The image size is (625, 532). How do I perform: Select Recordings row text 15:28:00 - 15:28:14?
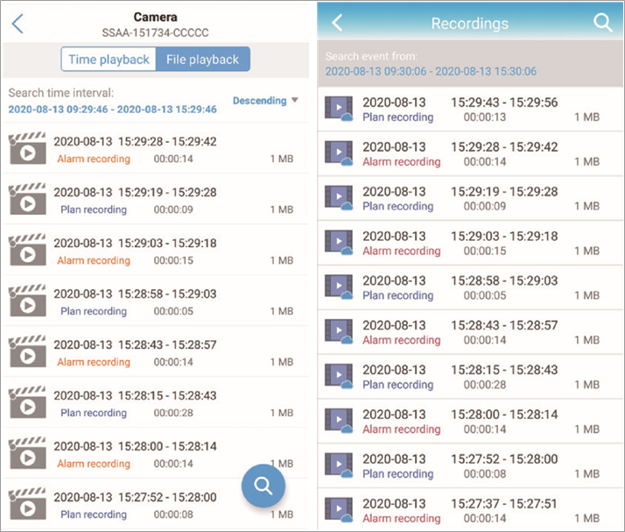[504, 415]
